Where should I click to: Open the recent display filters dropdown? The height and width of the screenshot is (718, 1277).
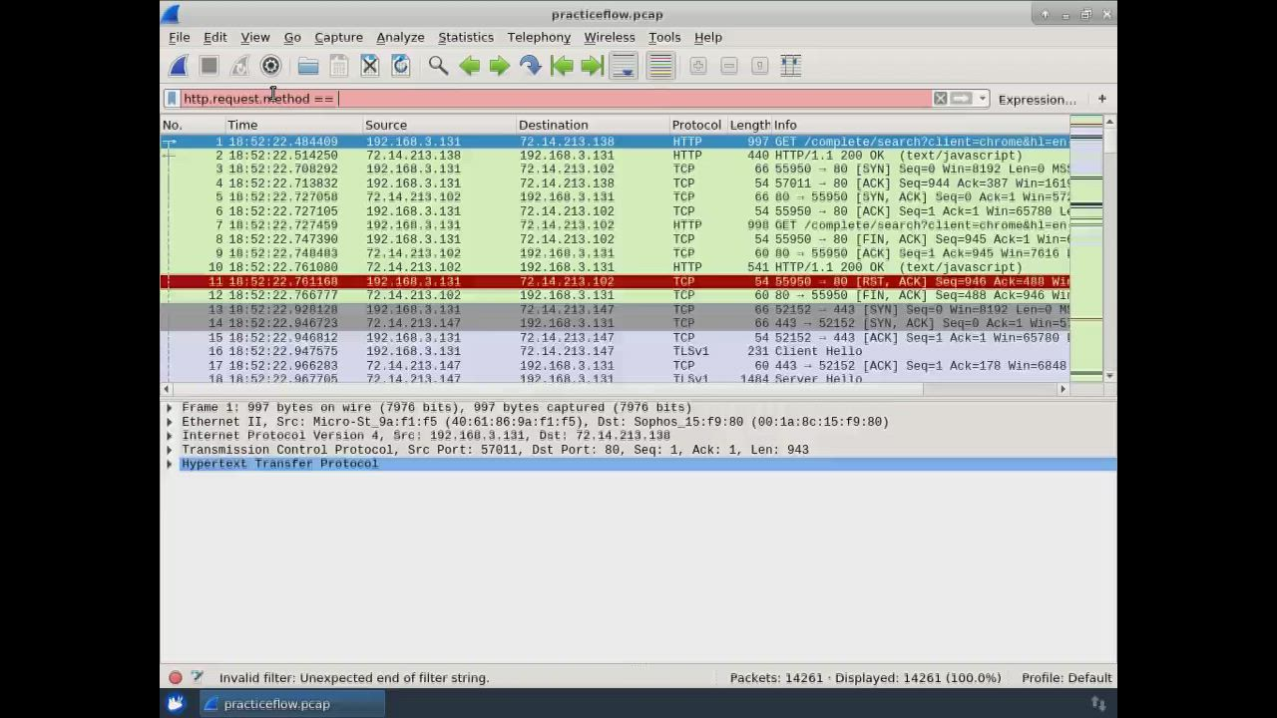coord(983,99)
